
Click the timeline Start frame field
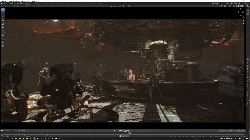coord(231,131)
